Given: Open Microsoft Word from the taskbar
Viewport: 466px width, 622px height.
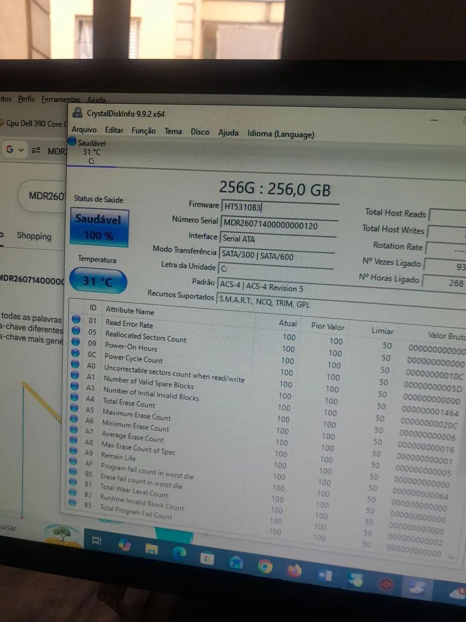Looking at the screenshot, I should click(x=324, y=575).
